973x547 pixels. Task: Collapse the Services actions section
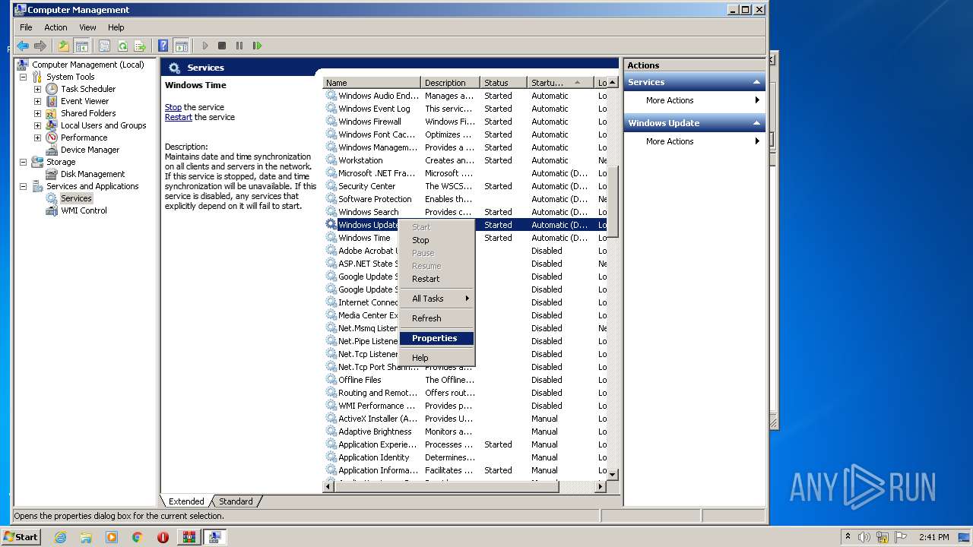click(x=756, y=82)
